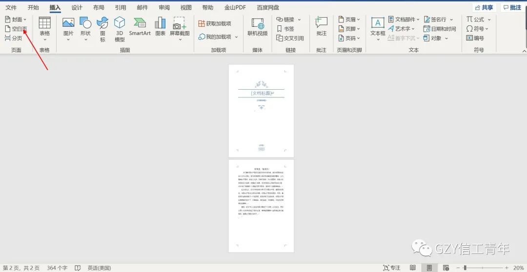Click the 20% zoom level

tap(519, 268)
